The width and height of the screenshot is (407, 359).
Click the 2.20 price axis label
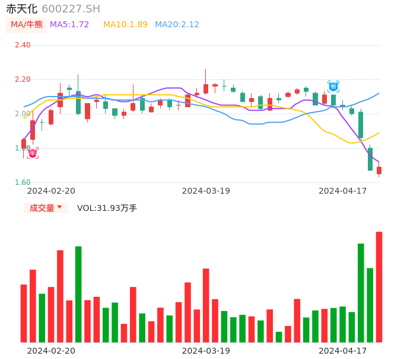click(23, 79)
